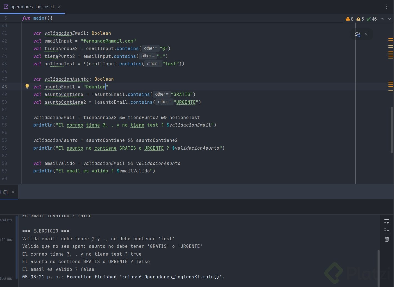Click the "fernando@gmail.com" string literal

(108, 41)
